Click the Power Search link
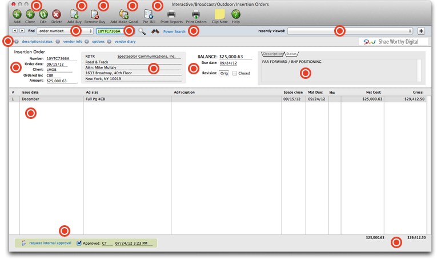Screen dimensions: 437x259 174,31
